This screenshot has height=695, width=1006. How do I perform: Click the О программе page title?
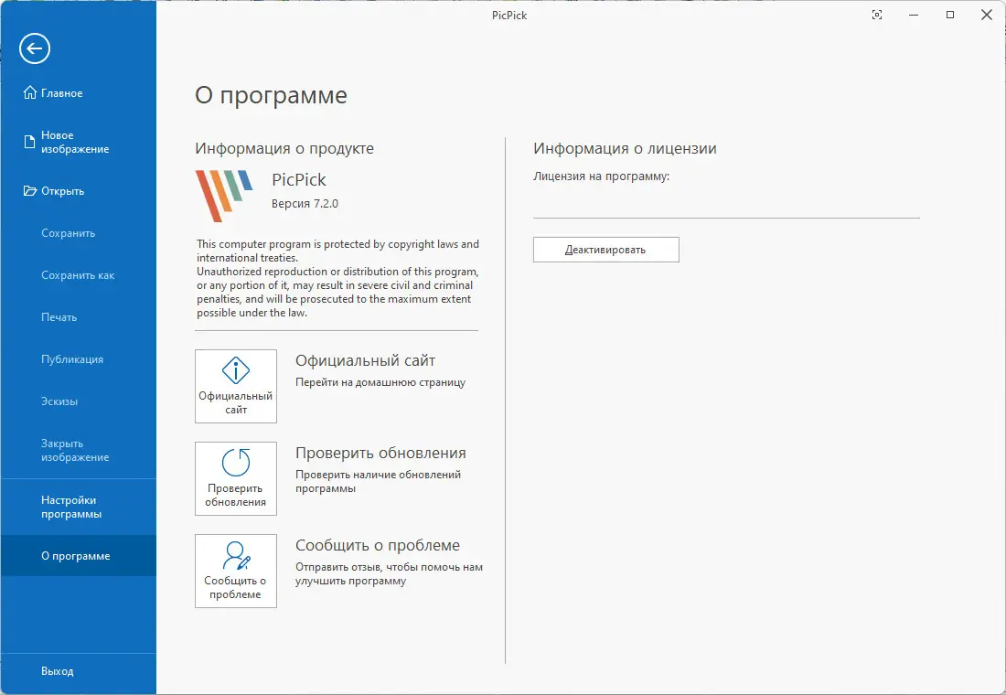(x=271, y=95)
